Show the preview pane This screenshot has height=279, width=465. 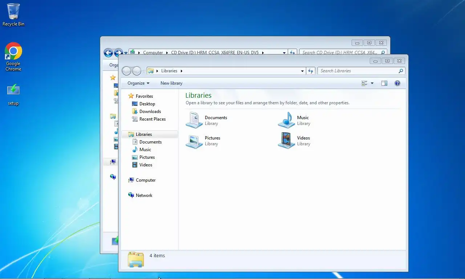384,83
